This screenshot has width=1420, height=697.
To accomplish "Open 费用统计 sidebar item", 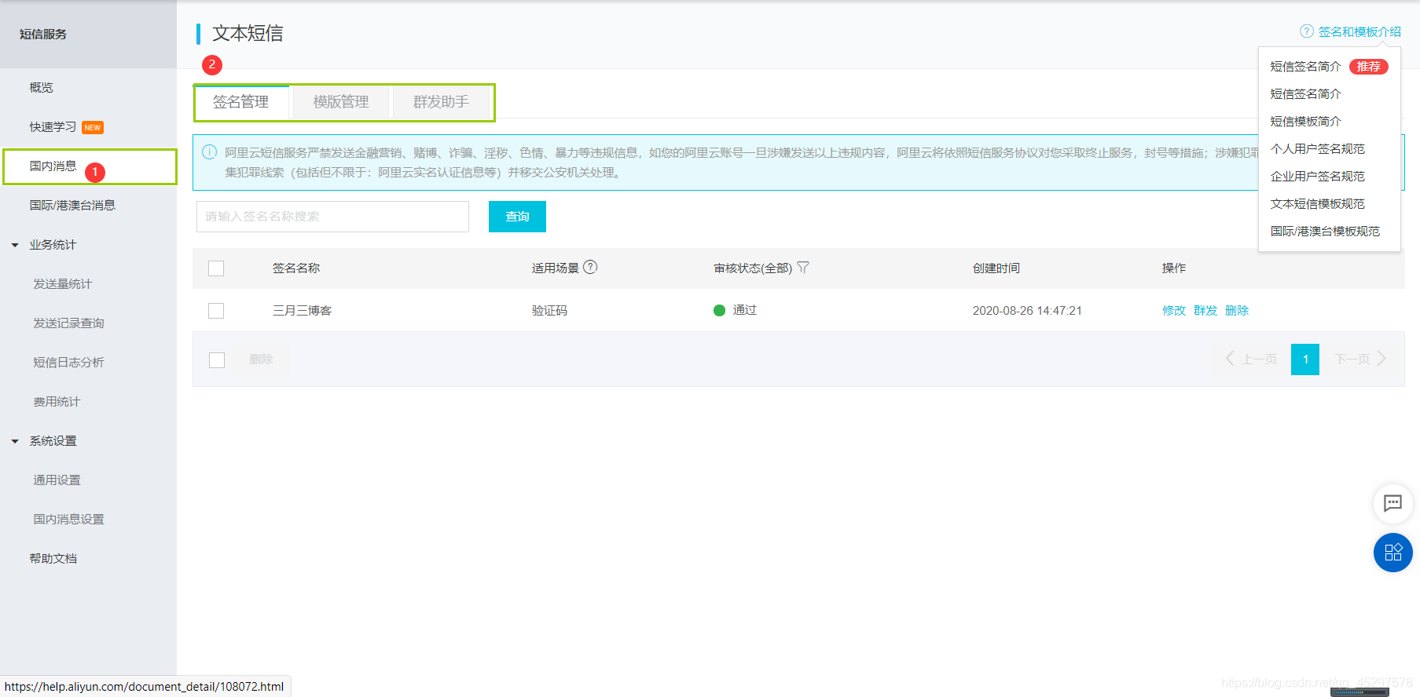I will pyautogui.click(x=57, y=402).
